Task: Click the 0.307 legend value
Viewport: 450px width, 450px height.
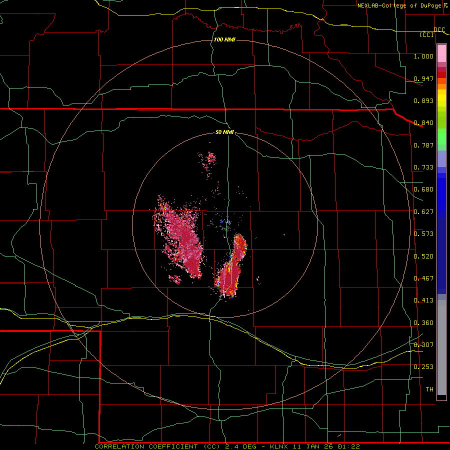Action: pyautogui.click(x=423, y=344)
